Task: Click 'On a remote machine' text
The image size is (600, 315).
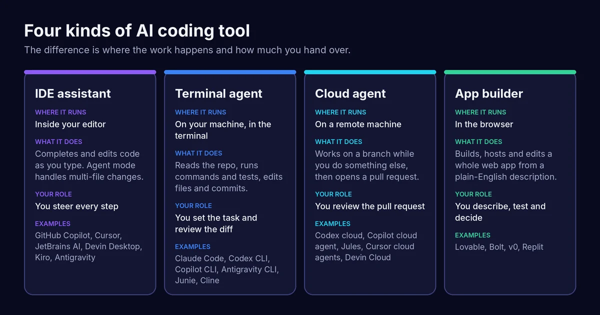Action: (358, 124)
